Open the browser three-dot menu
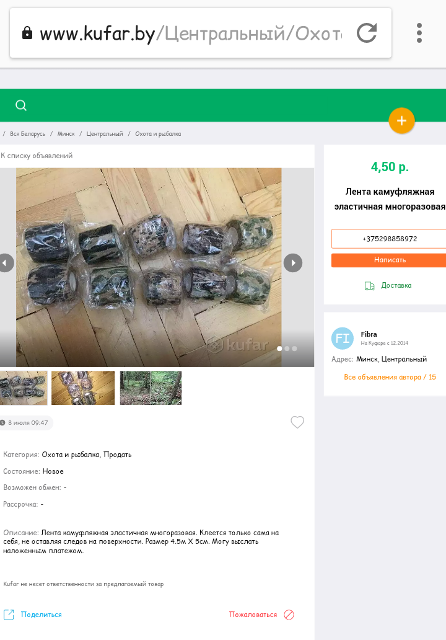This screenshot has height=640, width=446. point(419,33)
